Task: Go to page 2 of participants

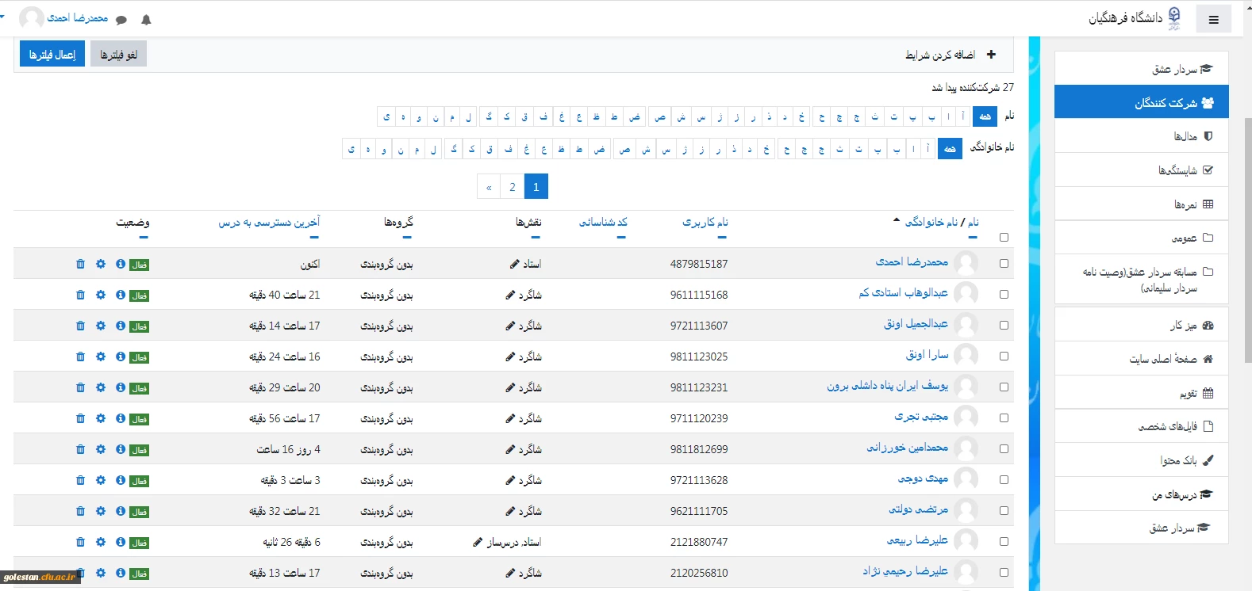Action: [513, 187]
